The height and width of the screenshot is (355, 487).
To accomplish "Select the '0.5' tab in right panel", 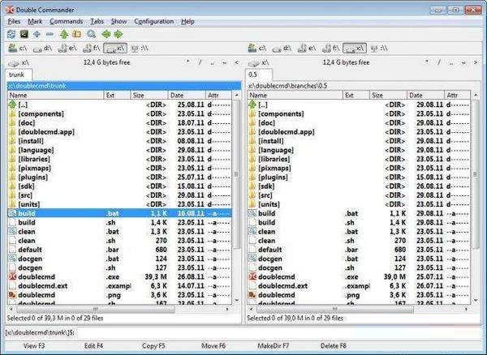I will coord(259,75).
